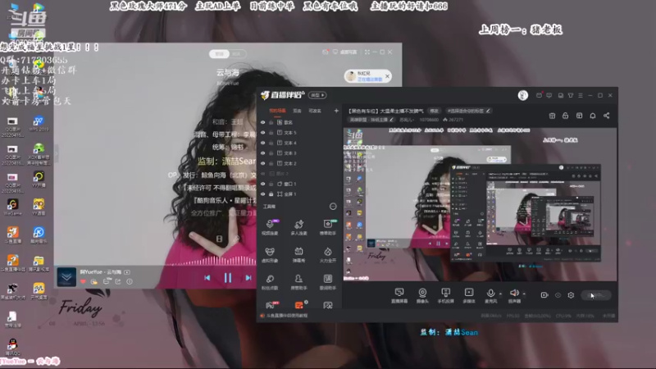
Task: Open the 虚拟形象 tool
Action: point(270,254)
